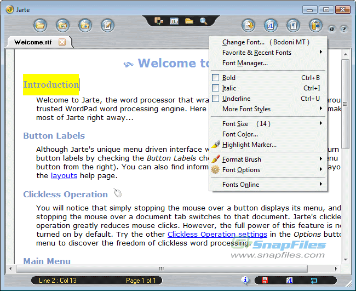Click the small round 0 counter button

tap(332, 29)
